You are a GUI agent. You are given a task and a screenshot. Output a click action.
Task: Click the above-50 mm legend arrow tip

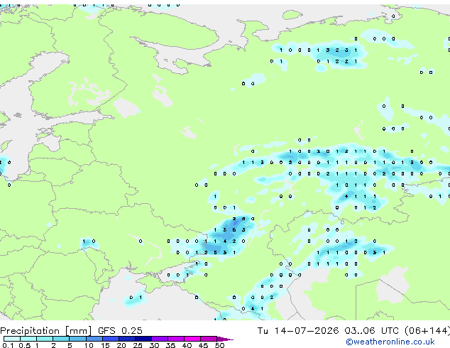click(225, 339)
